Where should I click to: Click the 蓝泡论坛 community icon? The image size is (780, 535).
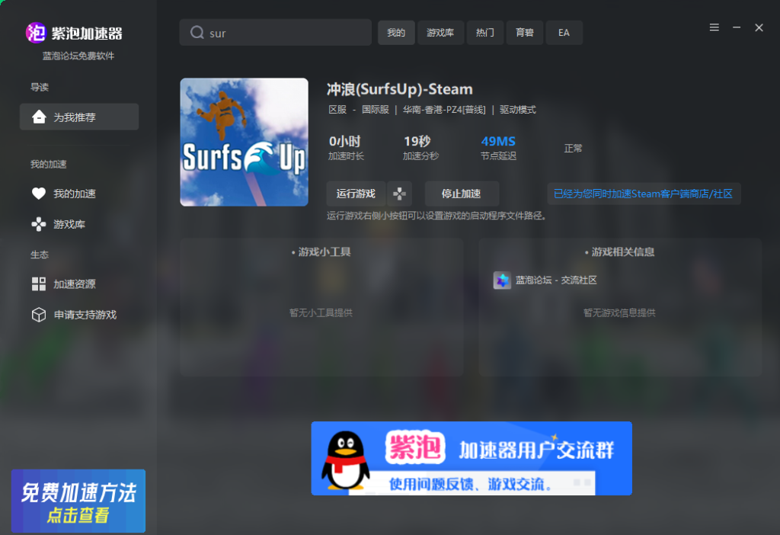pos(502,280)
